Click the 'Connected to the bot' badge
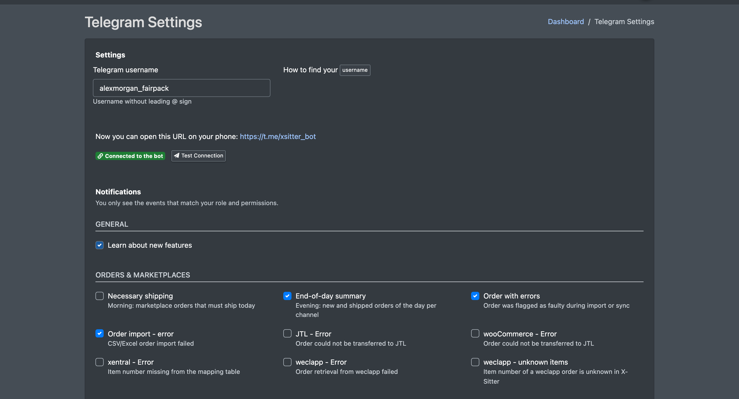 coord(130,156)
